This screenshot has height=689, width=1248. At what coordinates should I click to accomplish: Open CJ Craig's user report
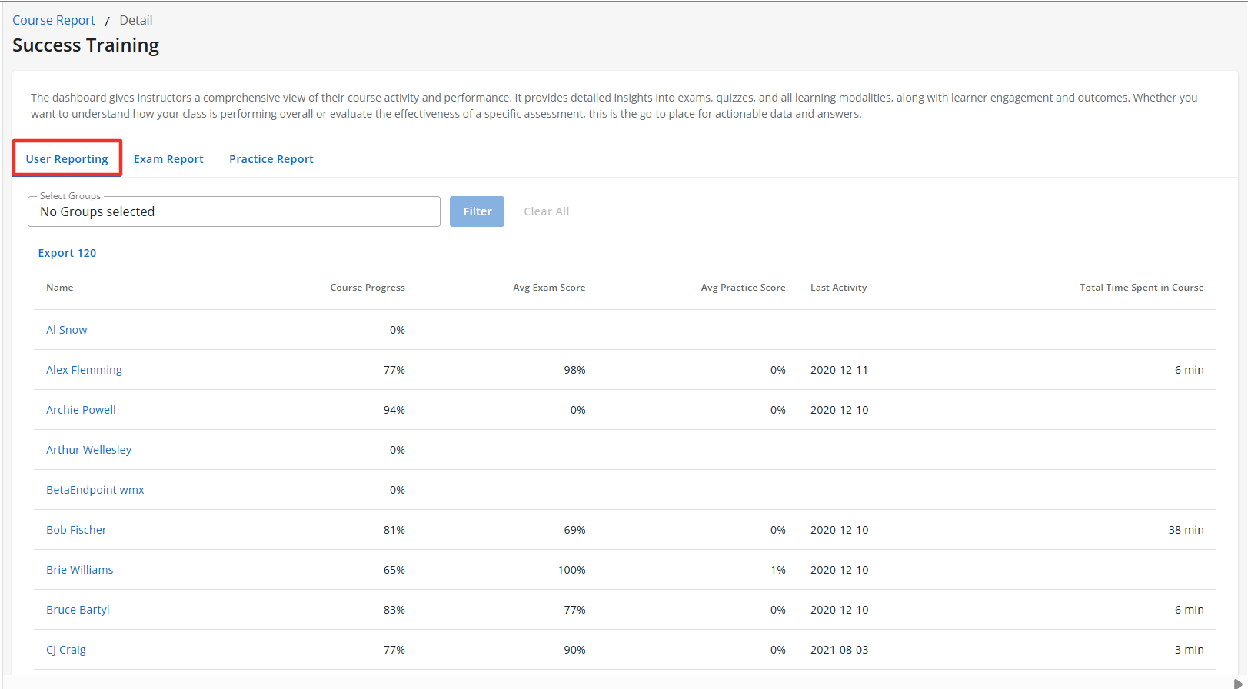[x=66, y=650]
